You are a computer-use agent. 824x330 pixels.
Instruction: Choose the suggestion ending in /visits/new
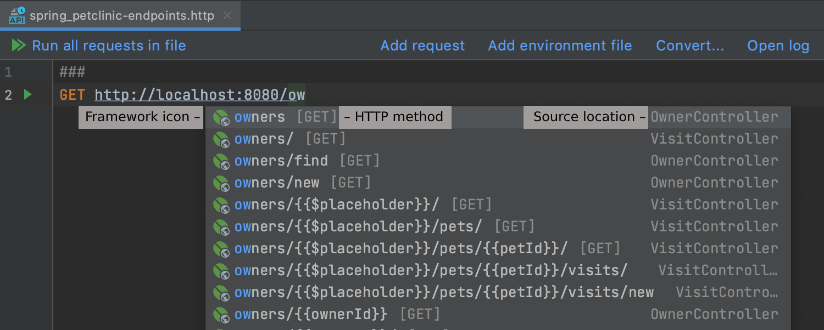coord(498,293)
